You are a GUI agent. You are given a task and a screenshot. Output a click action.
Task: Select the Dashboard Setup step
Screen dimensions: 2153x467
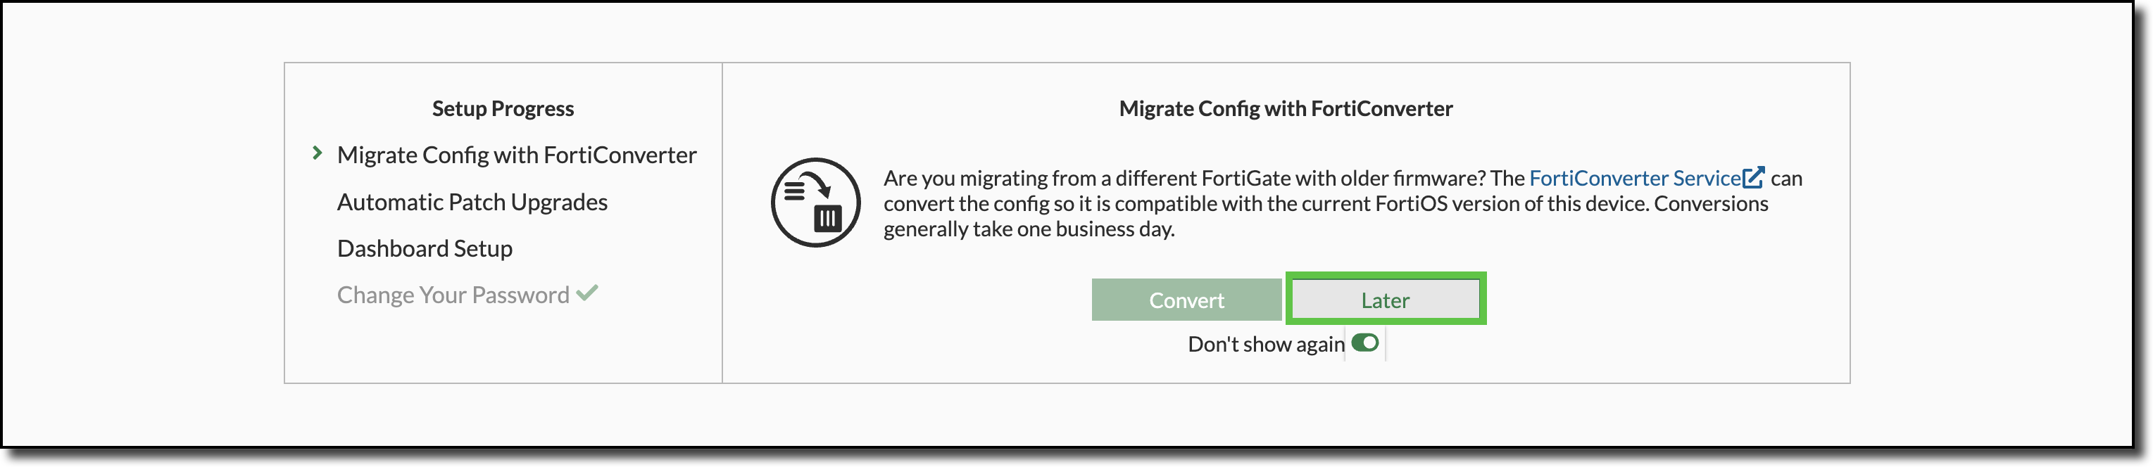424,248
